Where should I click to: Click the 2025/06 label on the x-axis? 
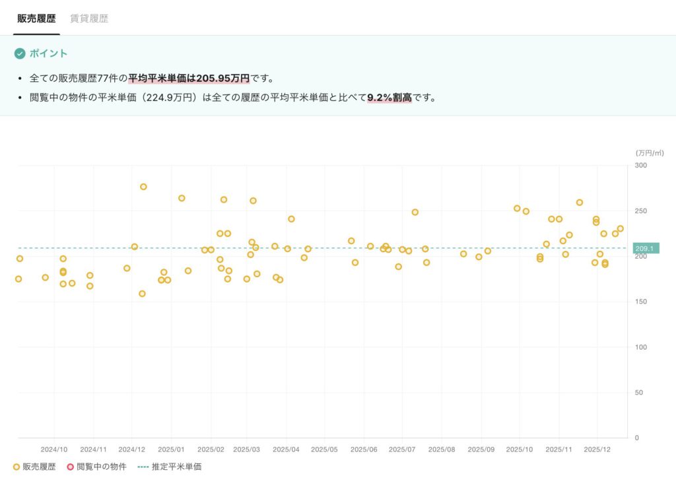pos(364,449)
